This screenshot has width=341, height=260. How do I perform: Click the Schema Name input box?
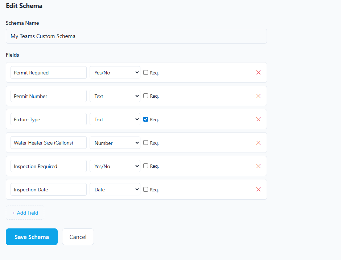click(136, 36)
